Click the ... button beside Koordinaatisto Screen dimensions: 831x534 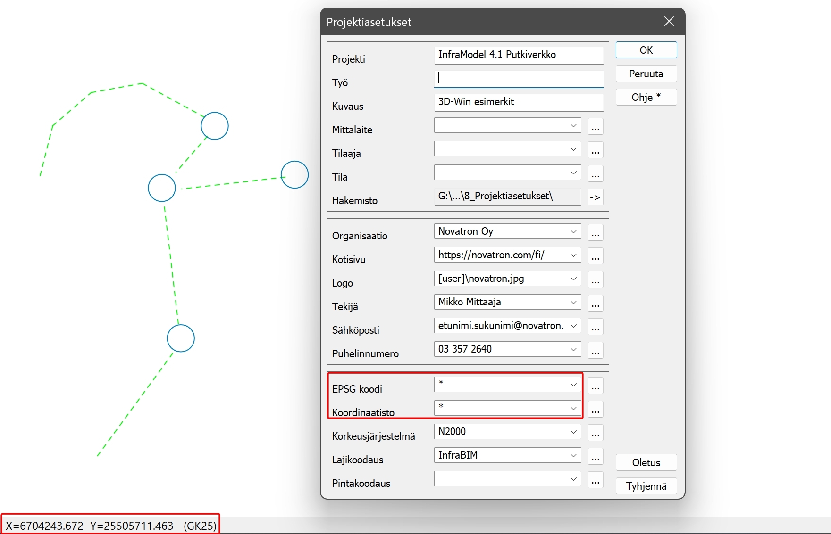(596, 409)
